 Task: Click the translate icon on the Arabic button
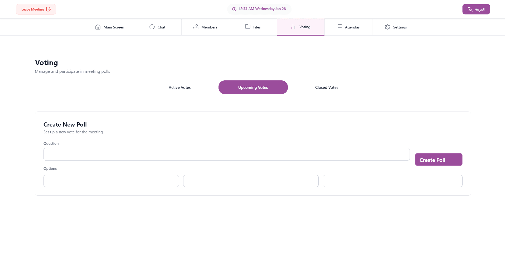pyautogui.click(x=470, y=9)
